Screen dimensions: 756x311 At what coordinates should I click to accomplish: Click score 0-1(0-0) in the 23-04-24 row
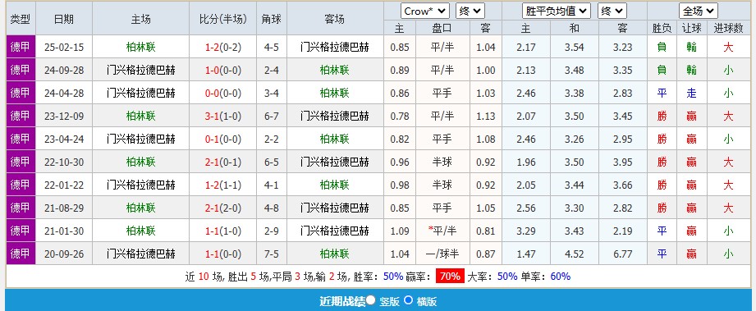click(x=222, y=139)
